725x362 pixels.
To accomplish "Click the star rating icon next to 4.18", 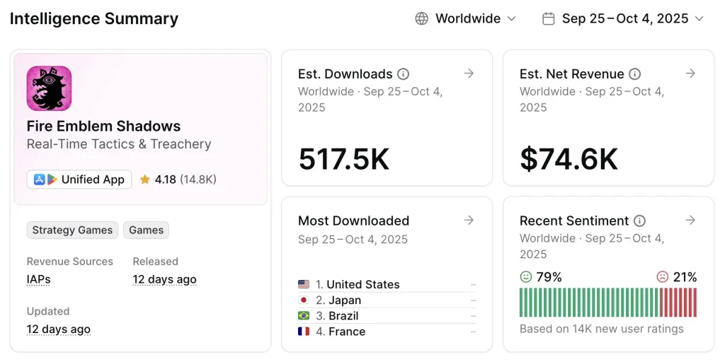I will point(144,180).
